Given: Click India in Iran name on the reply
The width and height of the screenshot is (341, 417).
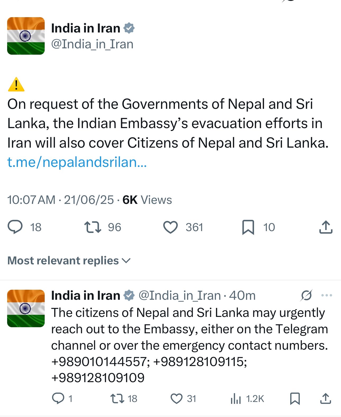Looking at the screenshot, I should pos(86,295).
